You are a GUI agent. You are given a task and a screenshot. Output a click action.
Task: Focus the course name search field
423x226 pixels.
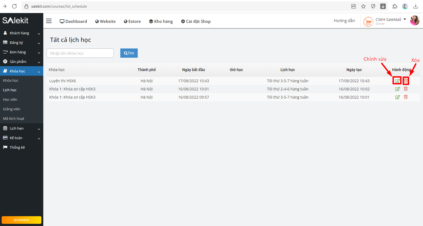(x=80, y=53)
